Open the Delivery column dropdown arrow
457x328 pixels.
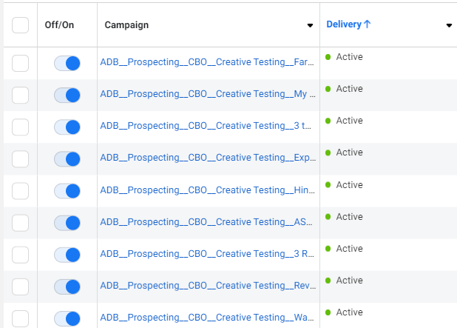(449, 26)
